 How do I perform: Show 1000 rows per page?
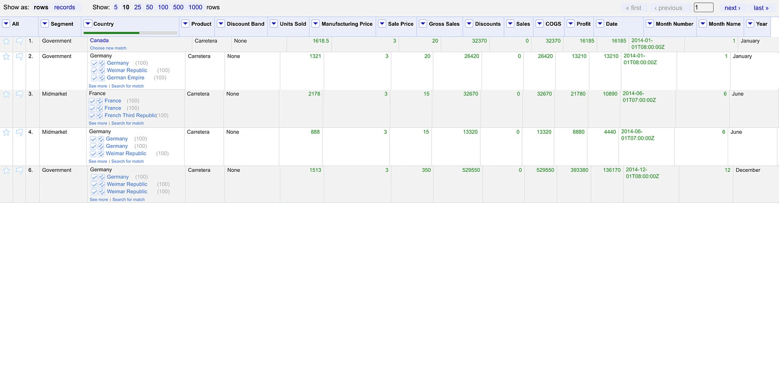click(195, 7)
